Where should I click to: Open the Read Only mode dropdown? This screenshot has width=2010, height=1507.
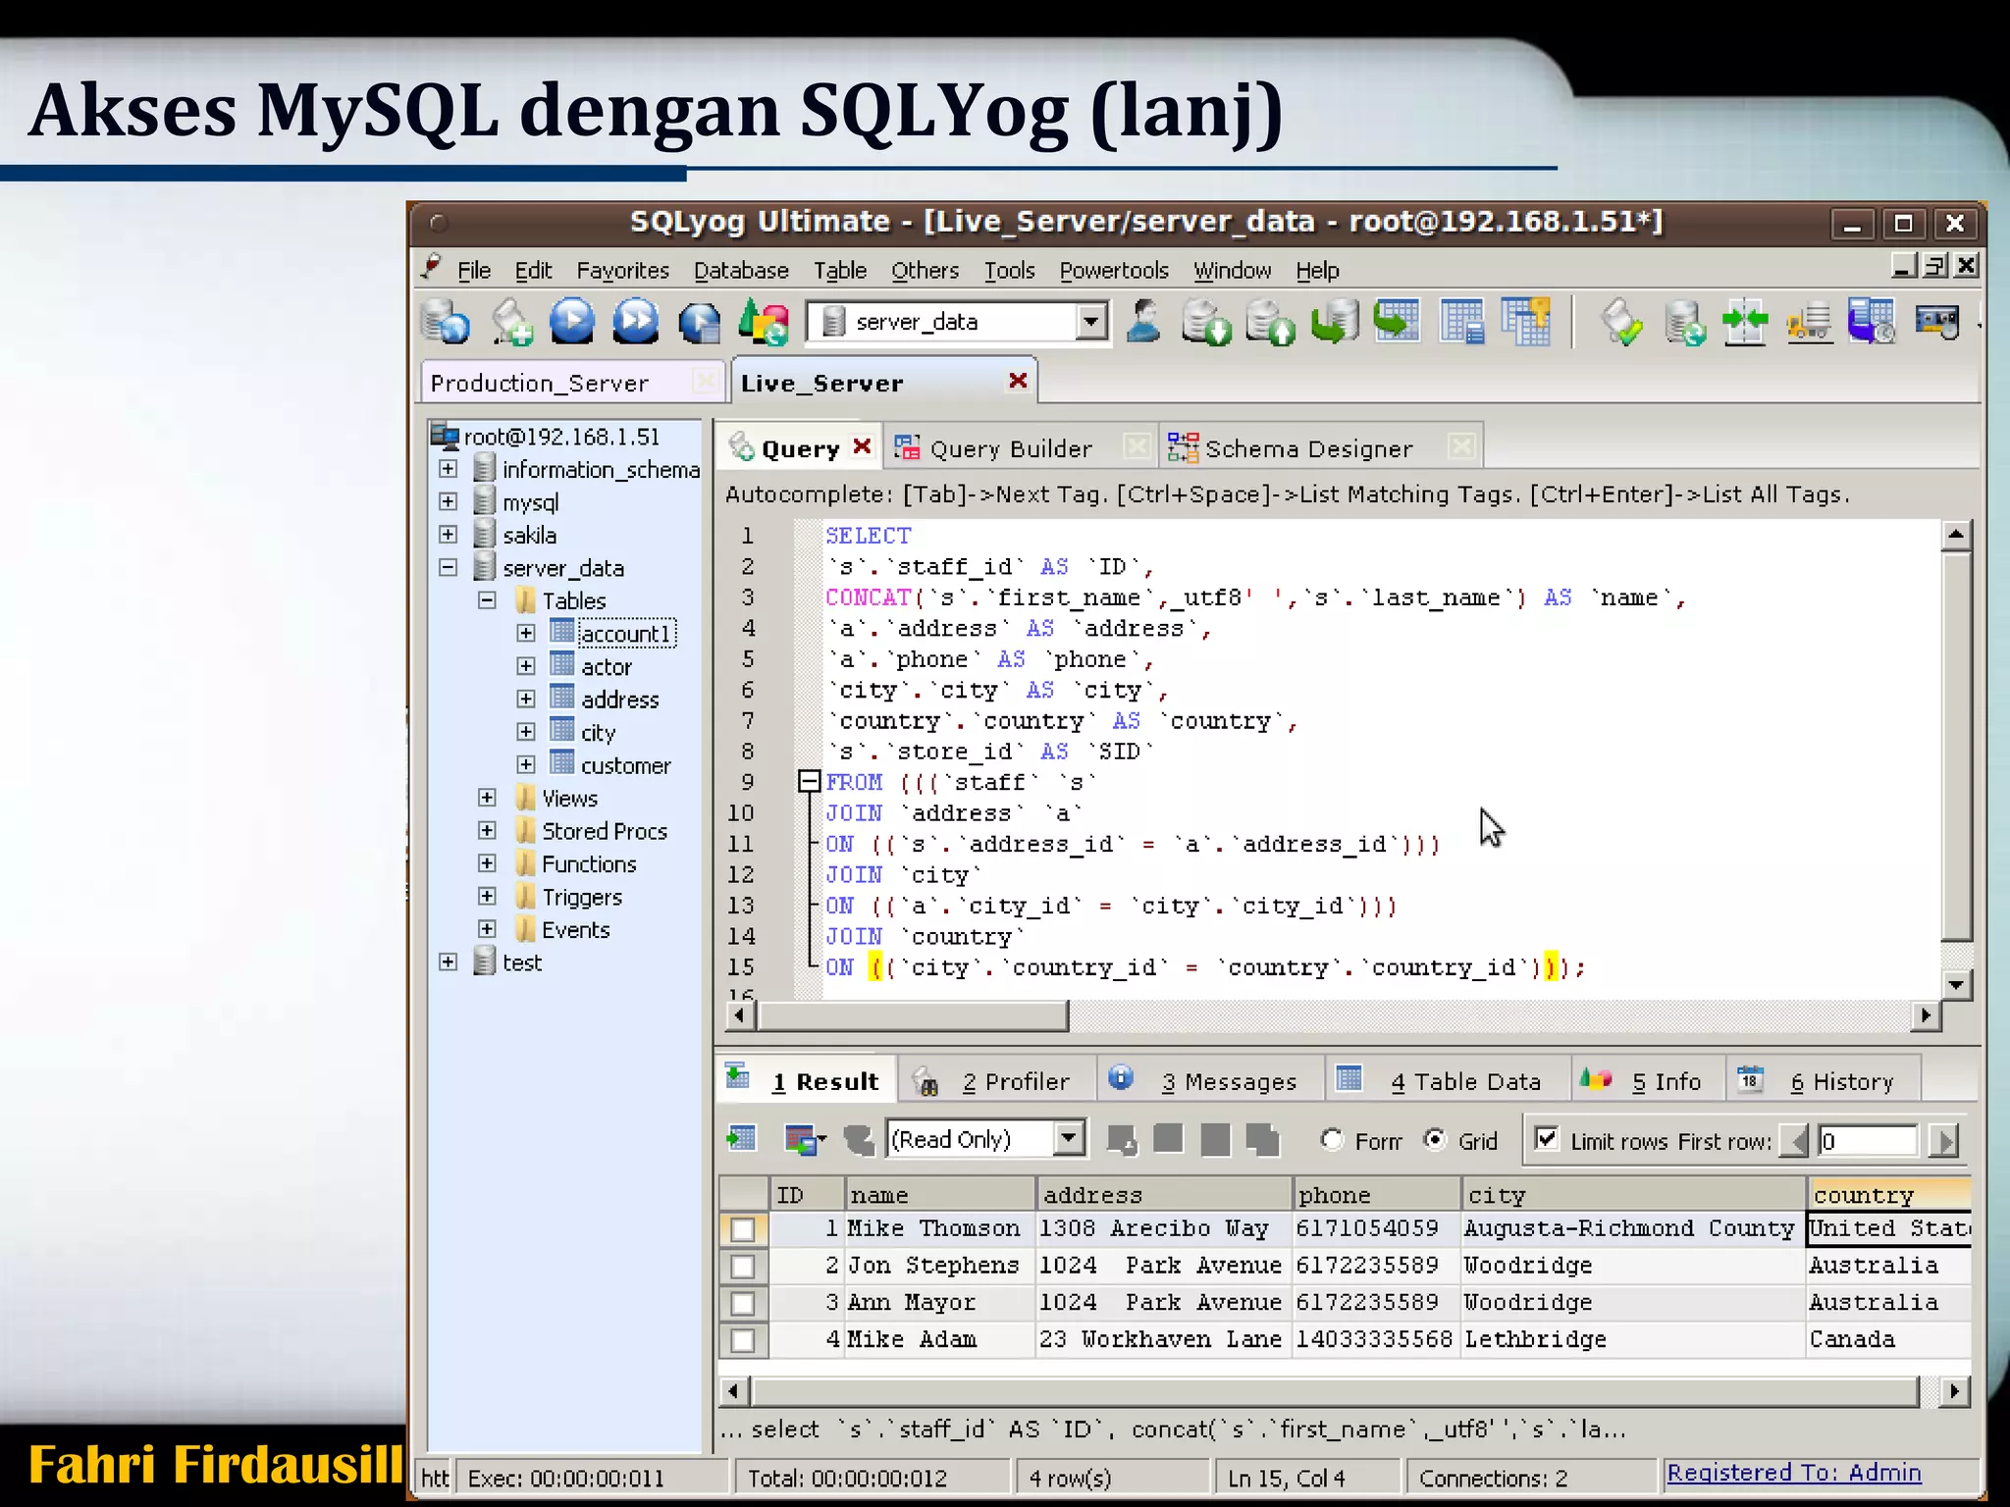1069,1138
